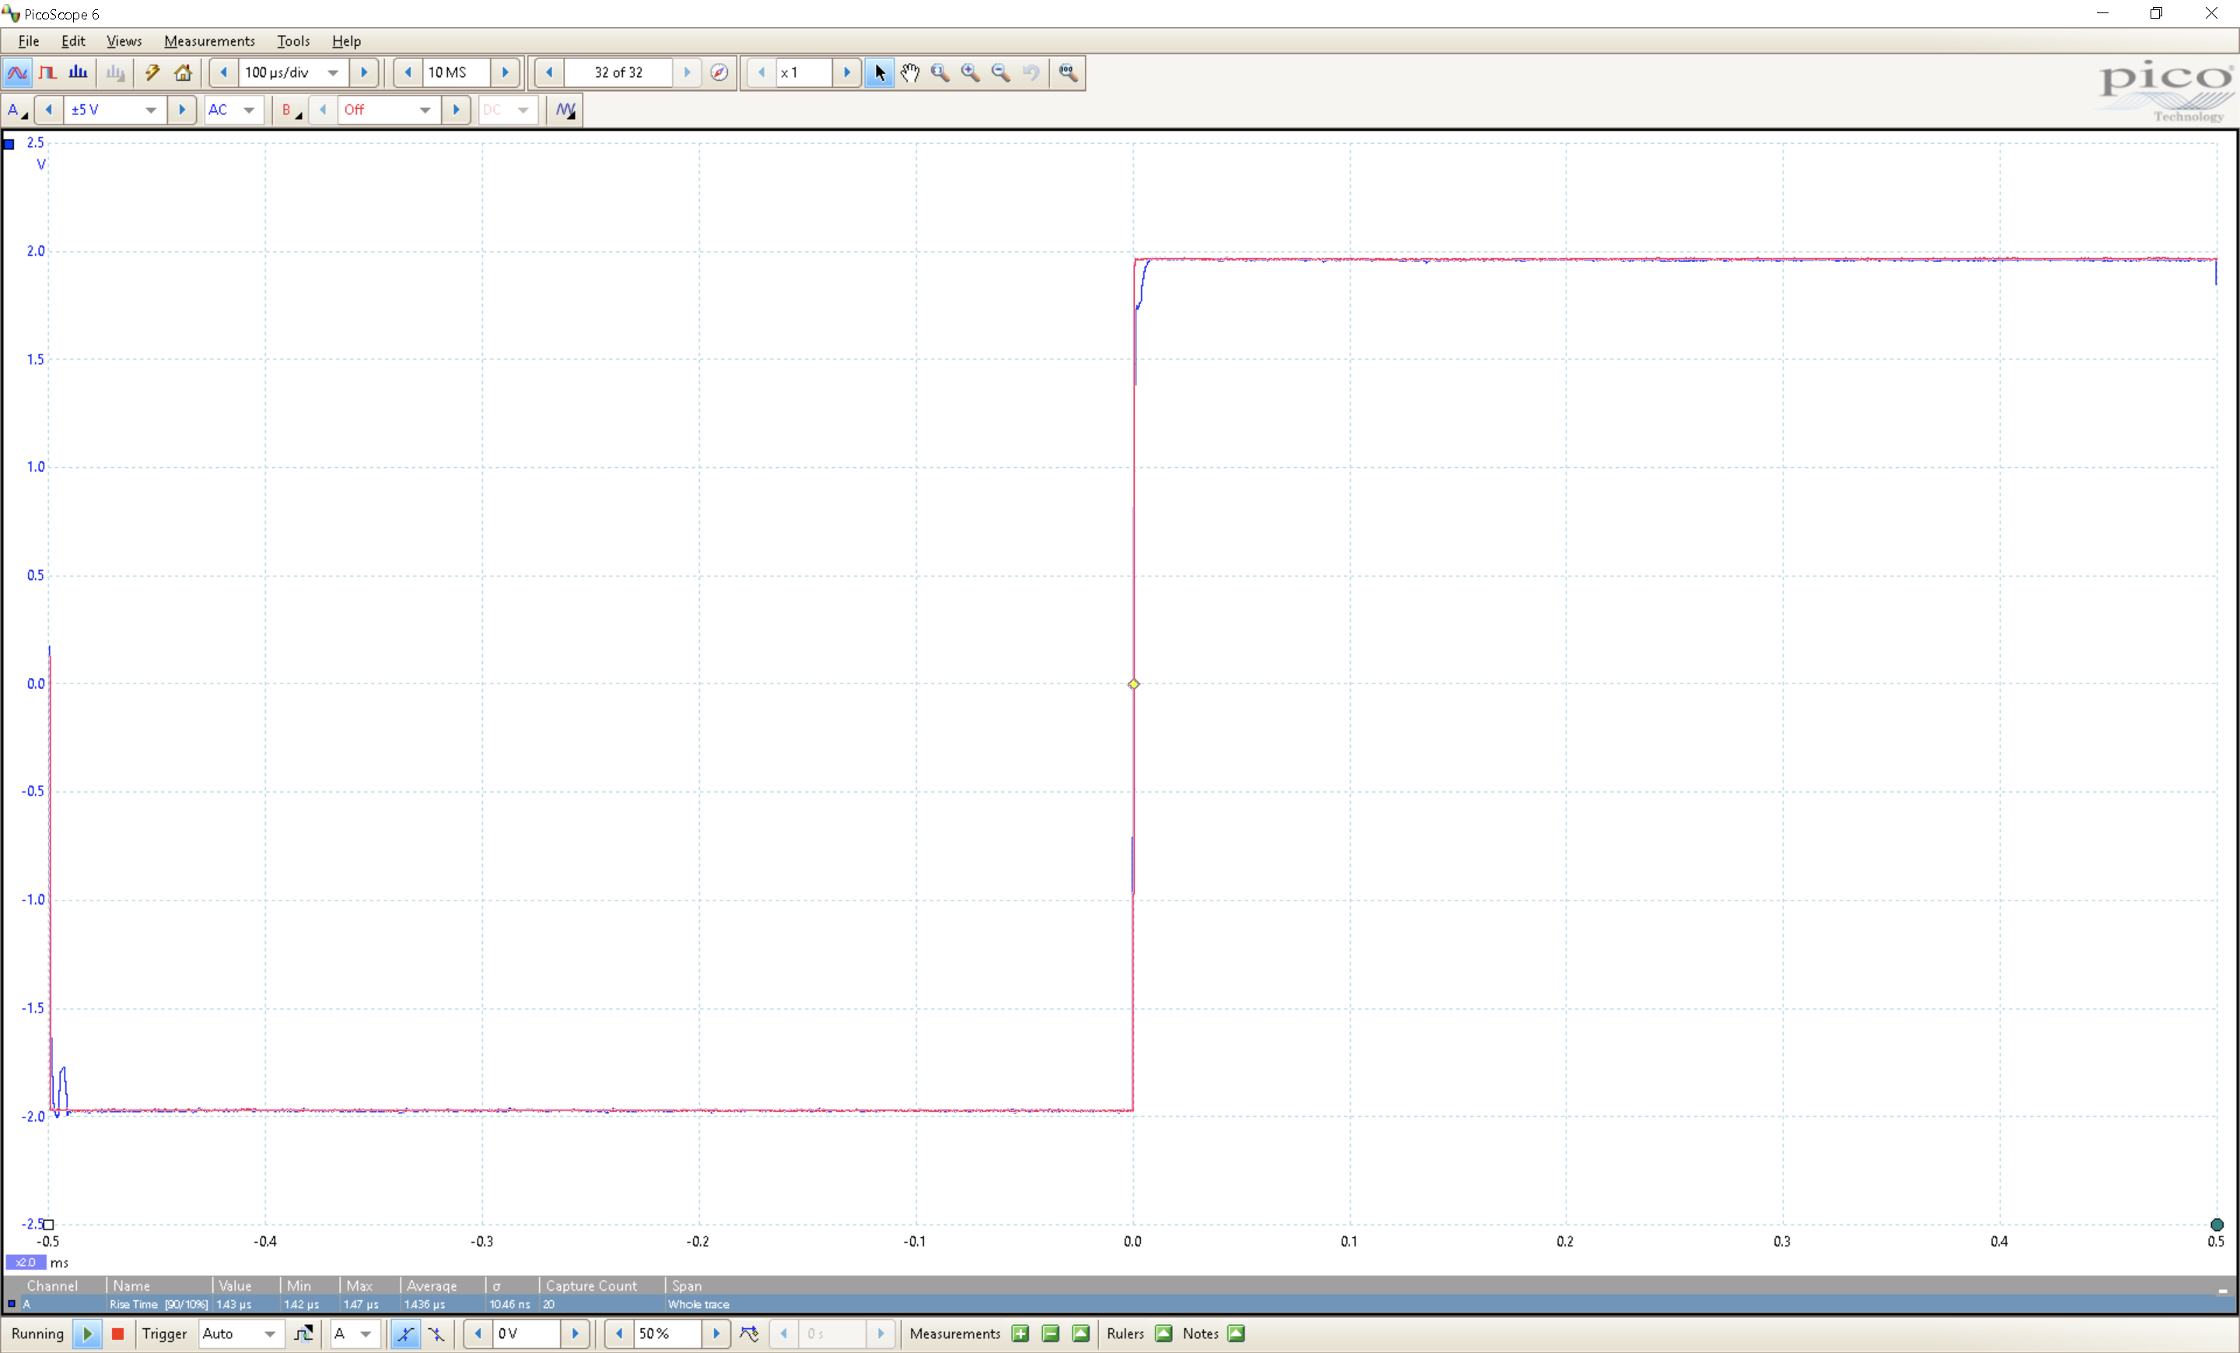
Task: Decrease trigger threshold voltage
Action: (x=478, y=1334)
